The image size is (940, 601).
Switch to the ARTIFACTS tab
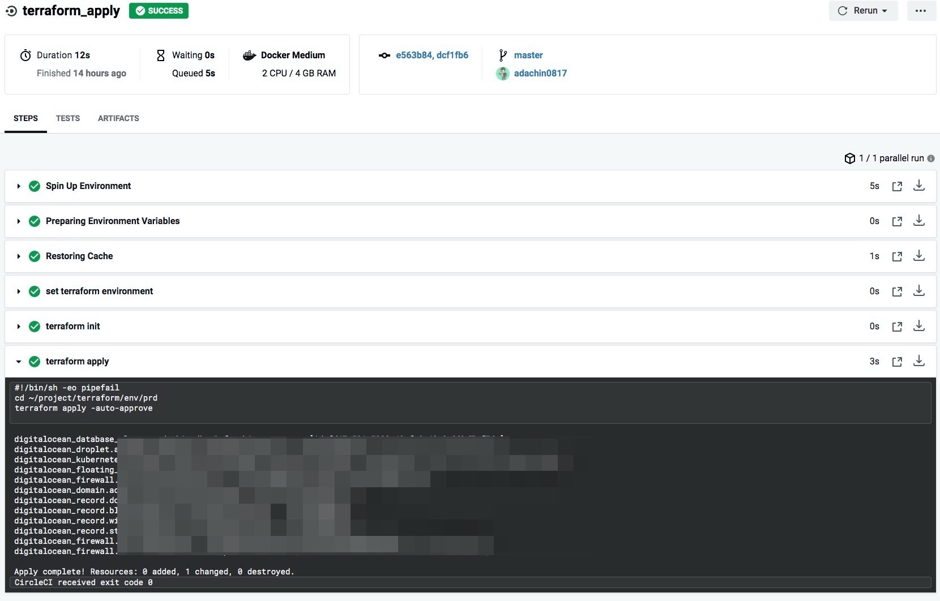coord(118,118)
